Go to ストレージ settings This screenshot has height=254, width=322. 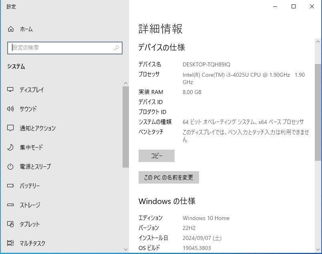coord(30,205)
